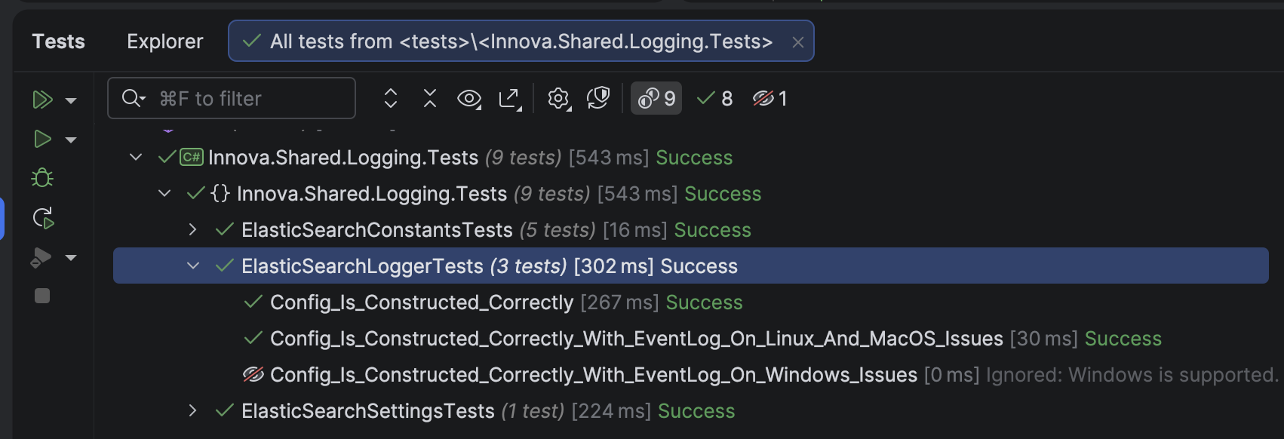Collapse all tree nodes icon
Viewport: 1284px width, 439px height.
pos(430,98)
